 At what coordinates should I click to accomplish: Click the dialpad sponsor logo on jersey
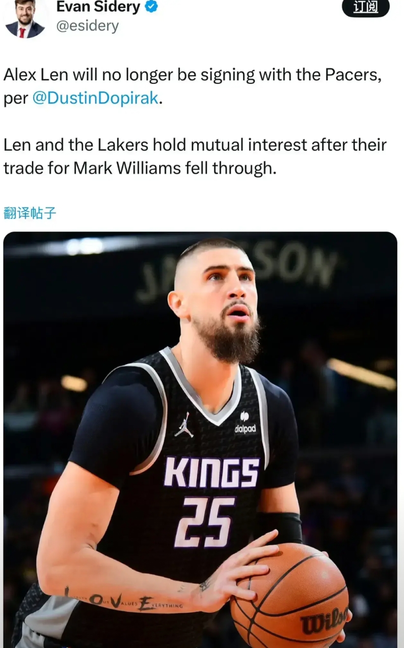tap(245, 423)
